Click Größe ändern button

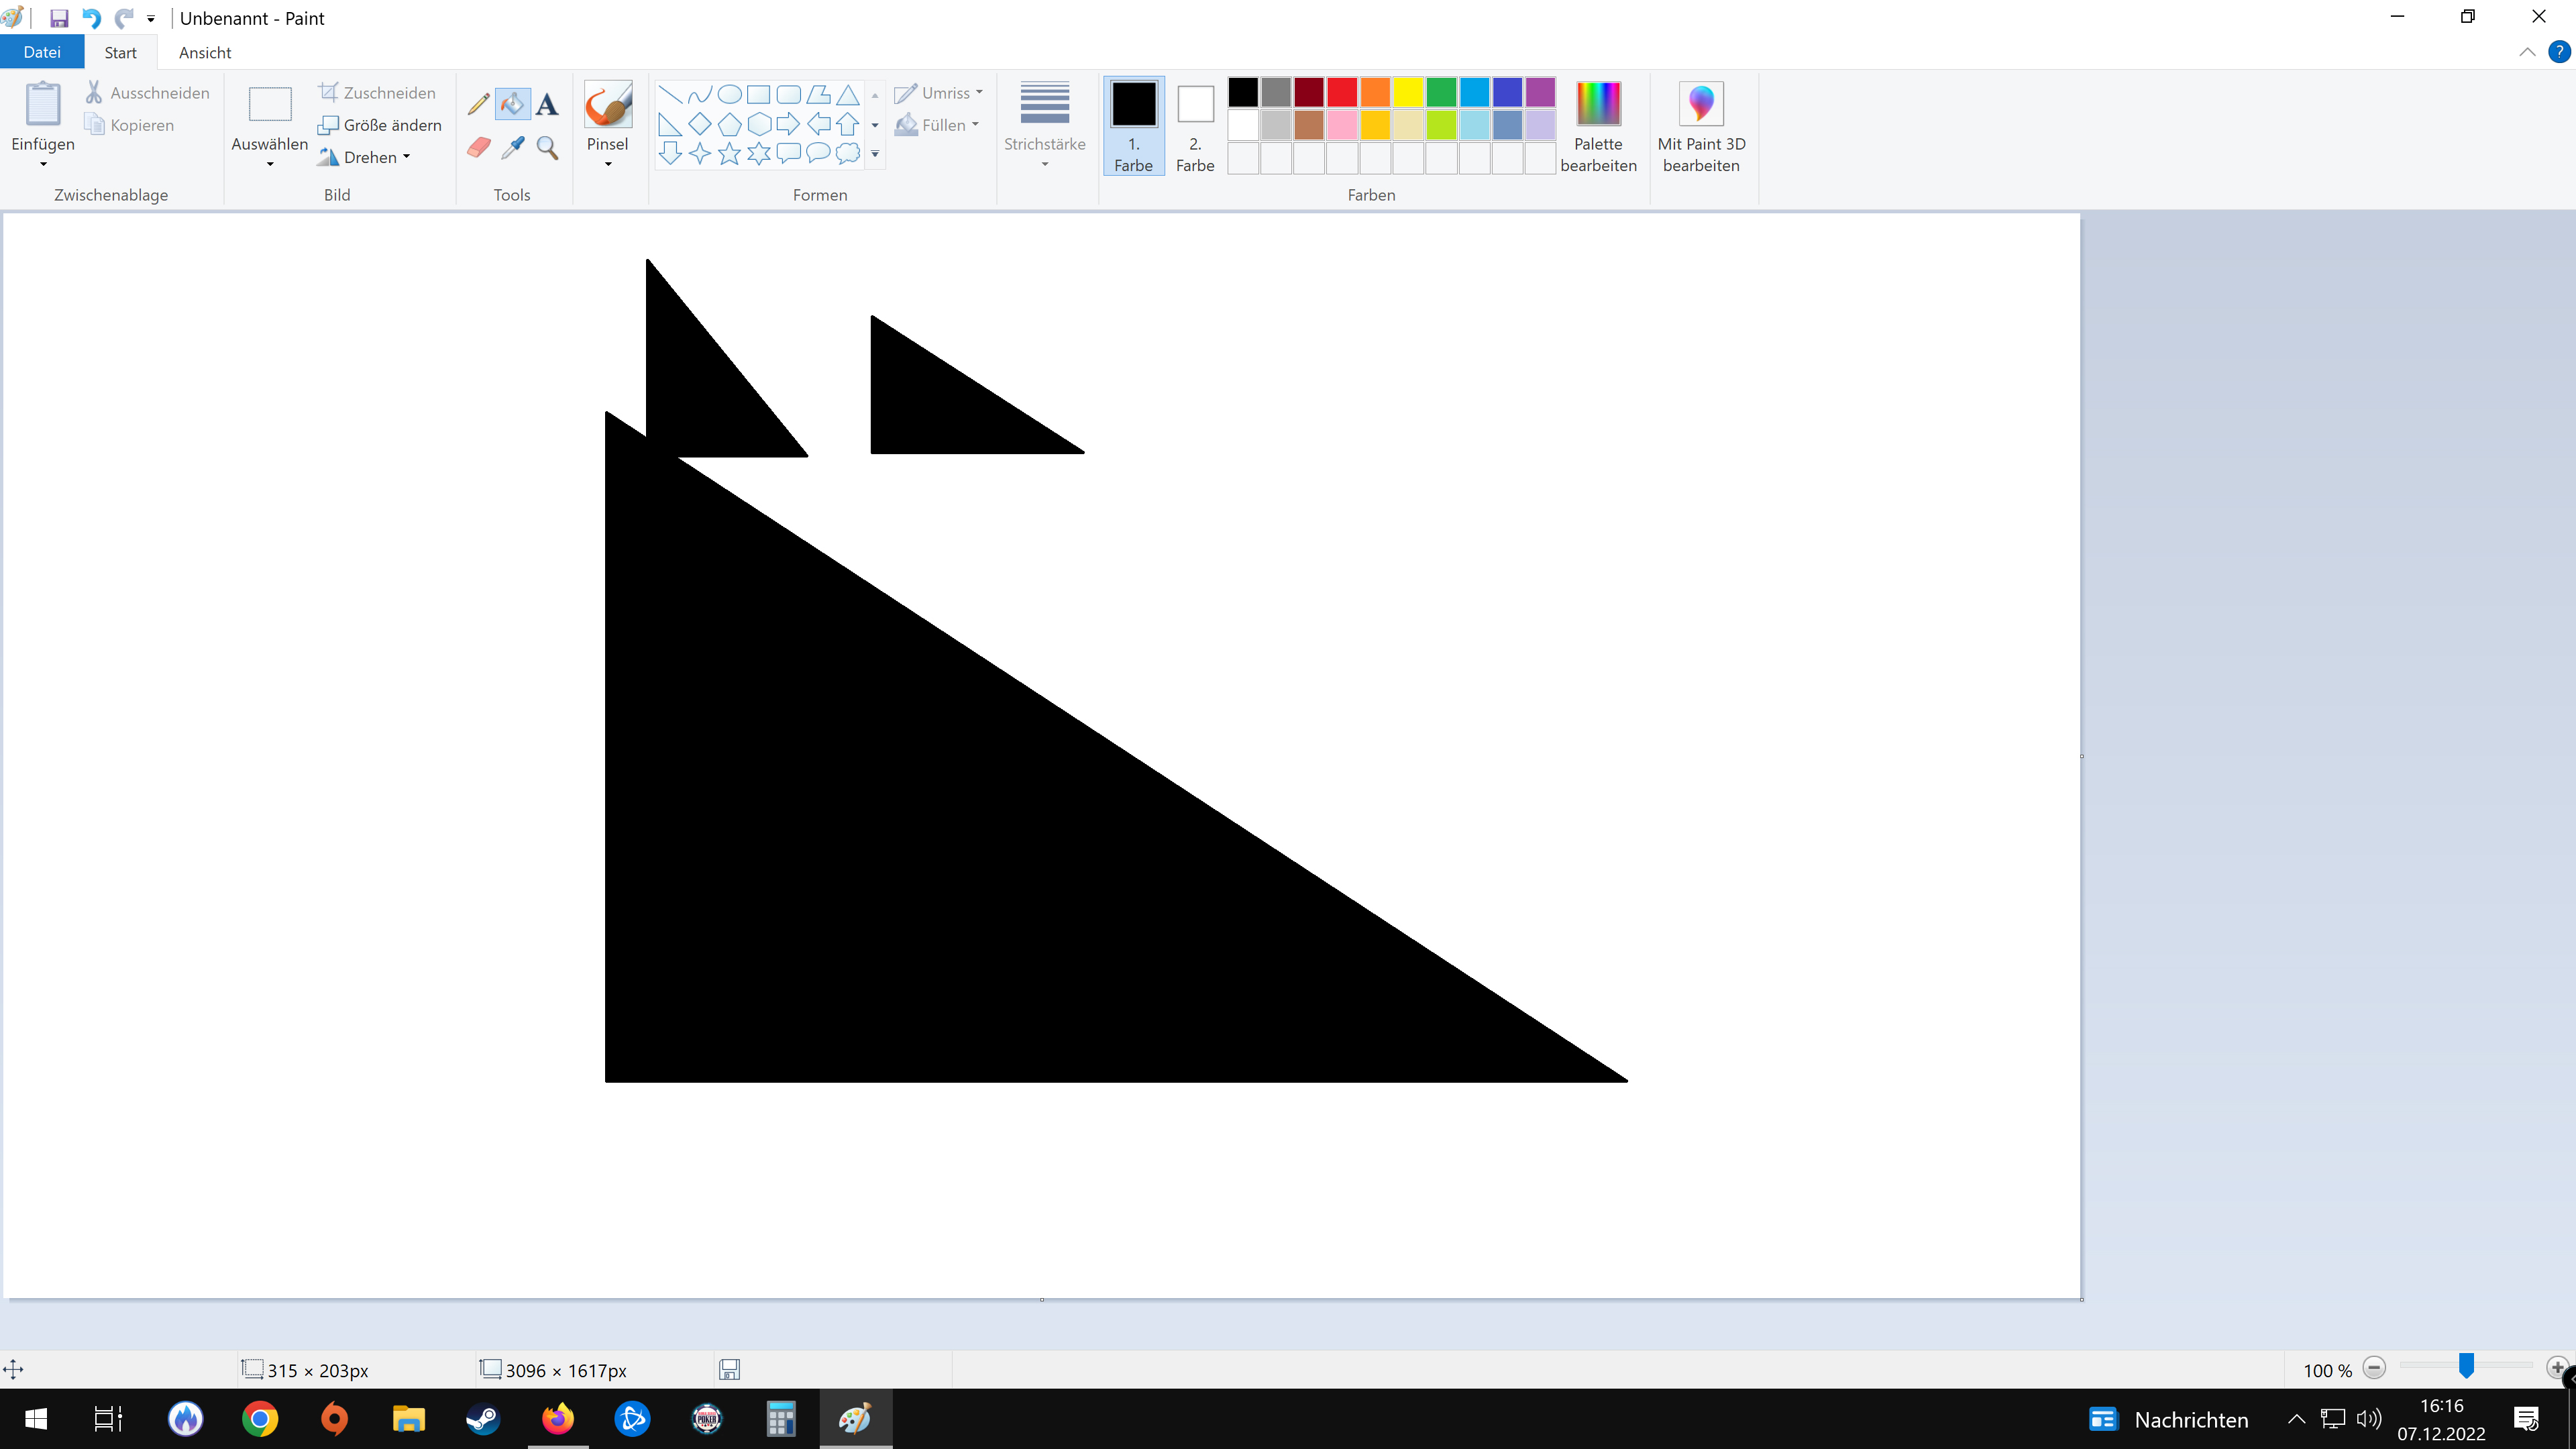[x=380, y=125]
